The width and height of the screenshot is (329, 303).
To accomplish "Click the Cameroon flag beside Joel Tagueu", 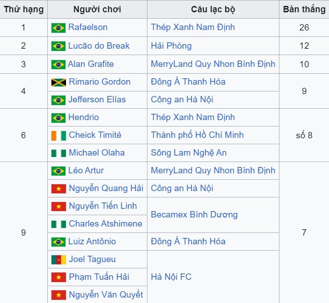I will click(58, 260).
